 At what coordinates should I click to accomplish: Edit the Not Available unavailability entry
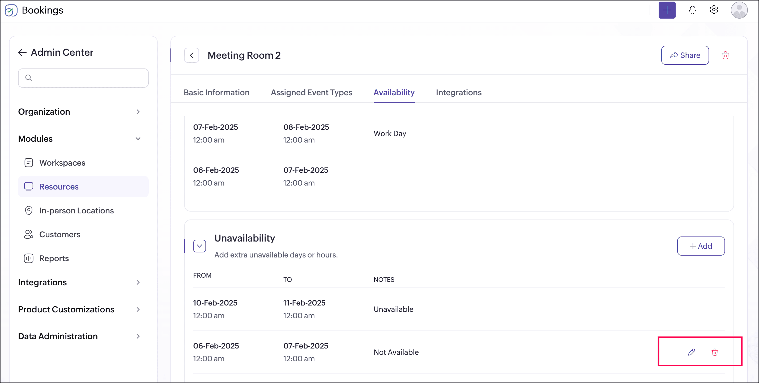coord(691,352)
